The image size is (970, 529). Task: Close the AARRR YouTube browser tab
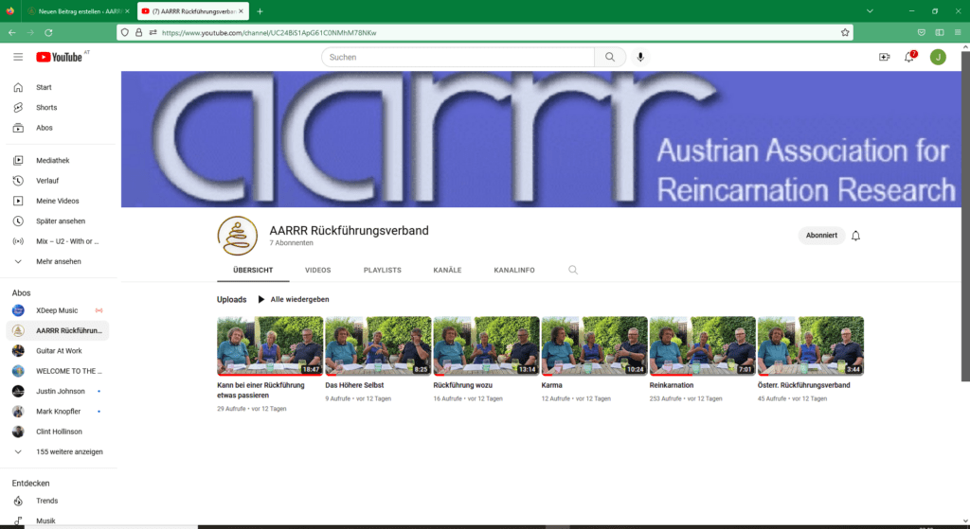point(242,11)
